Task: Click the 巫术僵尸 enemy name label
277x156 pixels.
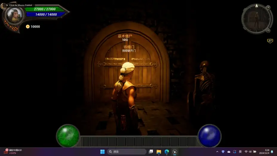Action: point(125,36)
